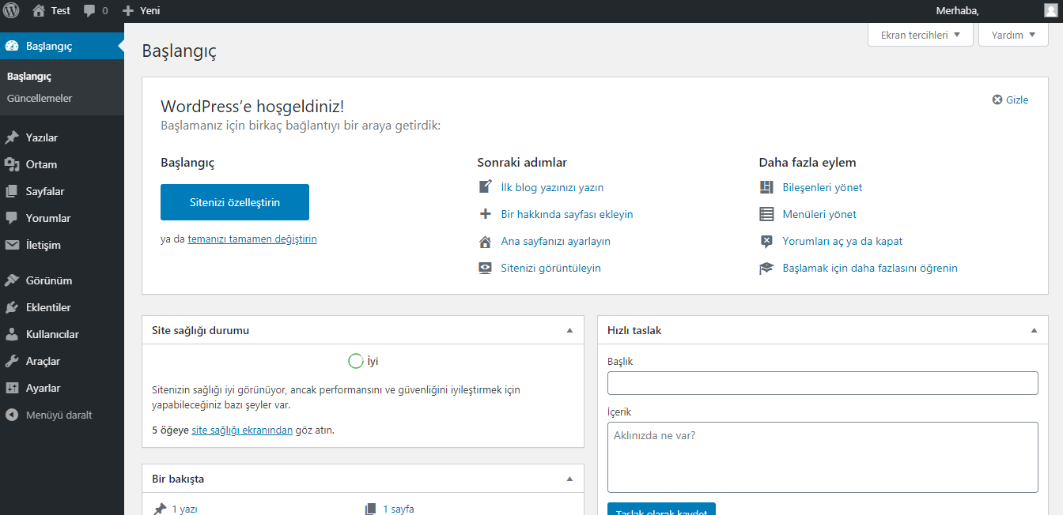The width and height of the screenshot is (1063, 515).
Task: Follow the Bir hakkında sayfası ekleyin link
Action: [x=567, y=214]
